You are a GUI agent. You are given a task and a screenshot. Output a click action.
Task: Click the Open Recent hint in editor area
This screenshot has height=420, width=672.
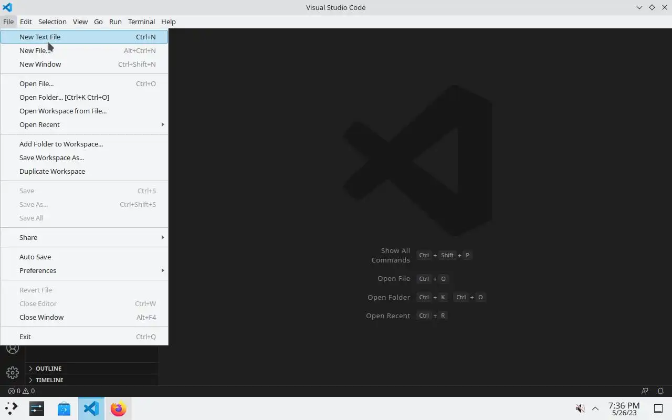[x=388, y=316]
